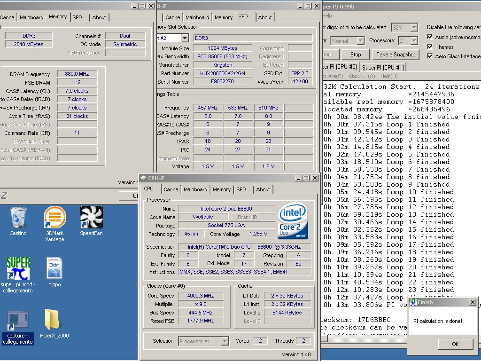The height and width of the screenshot is (361, 481).
Task: Click OK in the Finish dialog
Action: pos(455,344)
